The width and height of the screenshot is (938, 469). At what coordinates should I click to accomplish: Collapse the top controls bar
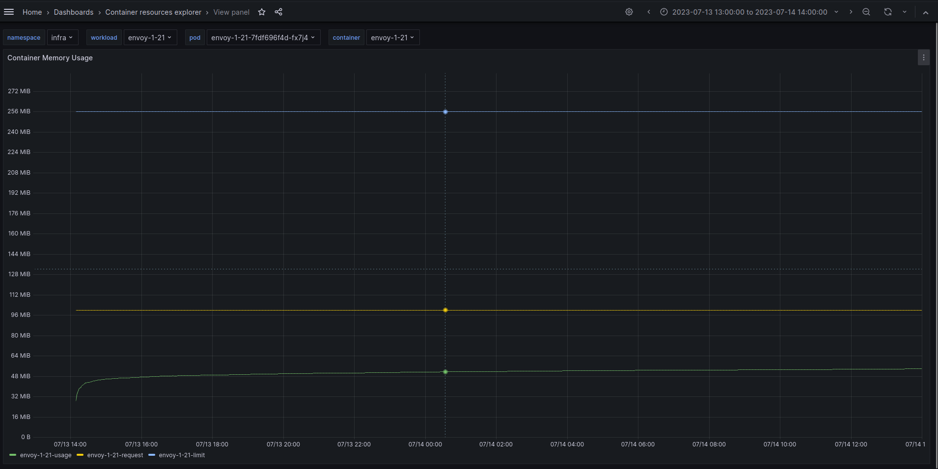(927, 12)
